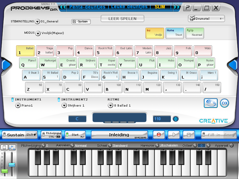Image resolution: width=239 pixels, height=179 pixels.
Task: Open the Schaal dropdown
Action: pos(110,146)
